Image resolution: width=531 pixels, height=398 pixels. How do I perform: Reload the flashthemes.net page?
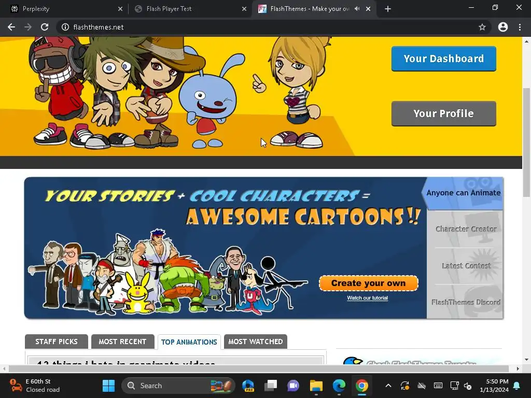45,27
